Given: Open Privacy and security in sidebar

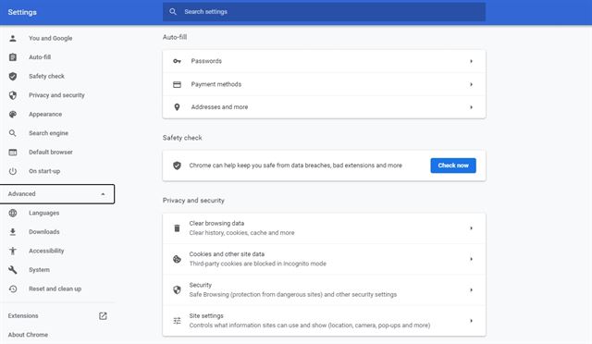Looking at the screenshot, I should (x=56, y=95).
